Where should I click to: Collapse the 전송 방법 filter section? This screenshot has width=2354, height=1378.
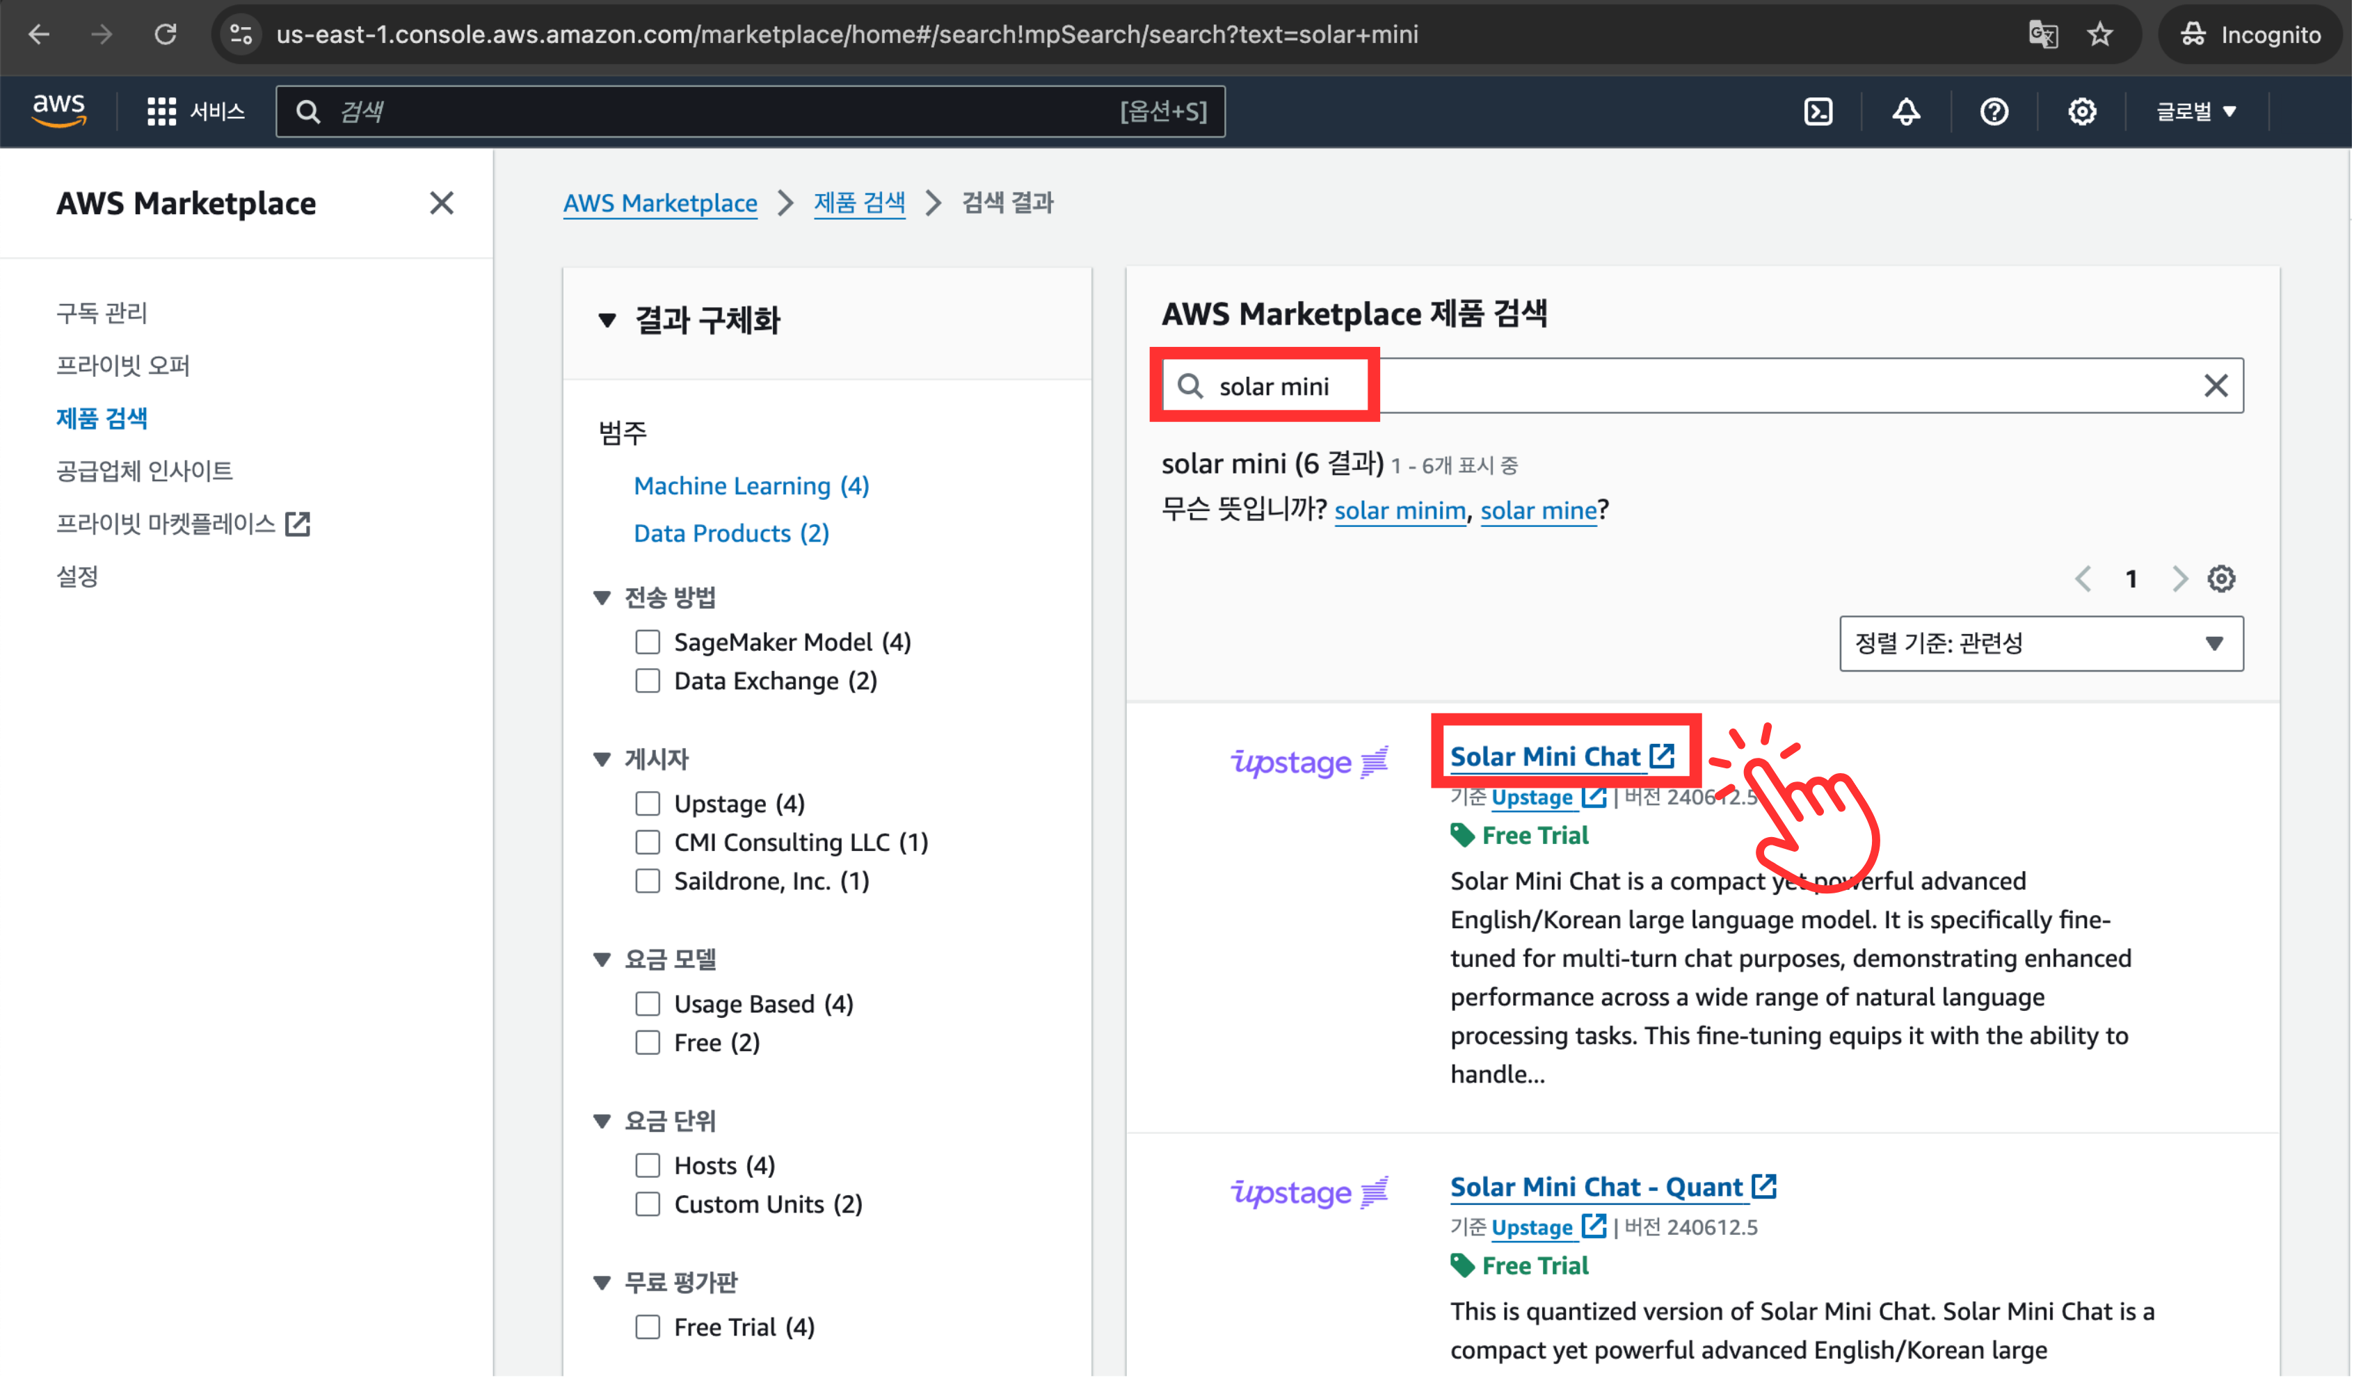(x=602, y=597)
